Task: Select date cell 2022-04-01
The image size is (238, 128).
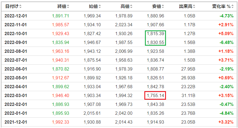Action: [16, 87]
